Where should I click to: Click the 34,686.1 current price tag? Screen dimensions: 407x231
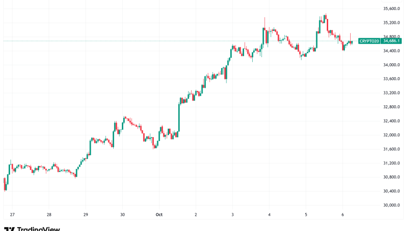click(391, 42)
